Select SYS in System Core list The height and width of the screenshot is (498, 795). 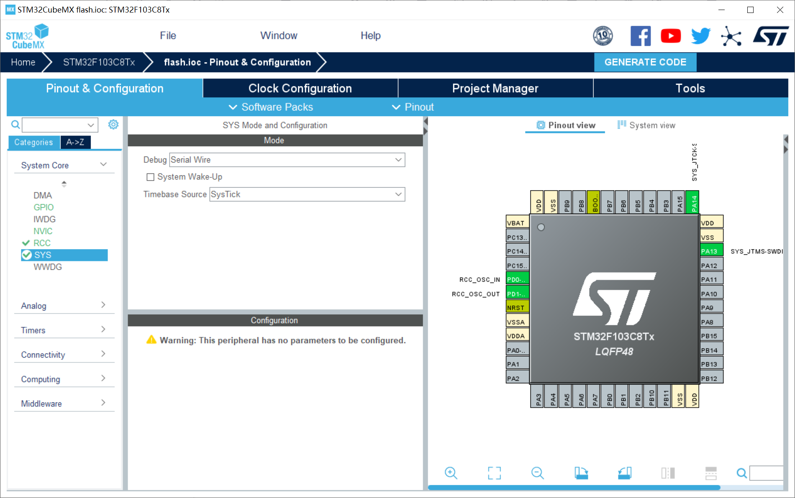(x=64, y=255)
